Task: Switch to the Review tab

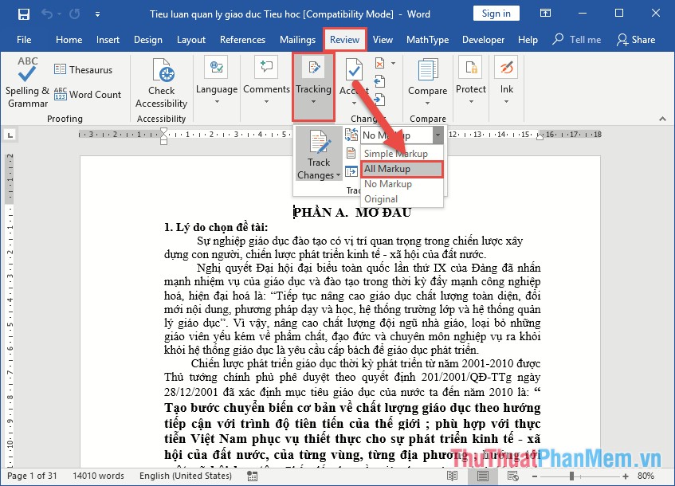Action: click(x=344, y=38)
